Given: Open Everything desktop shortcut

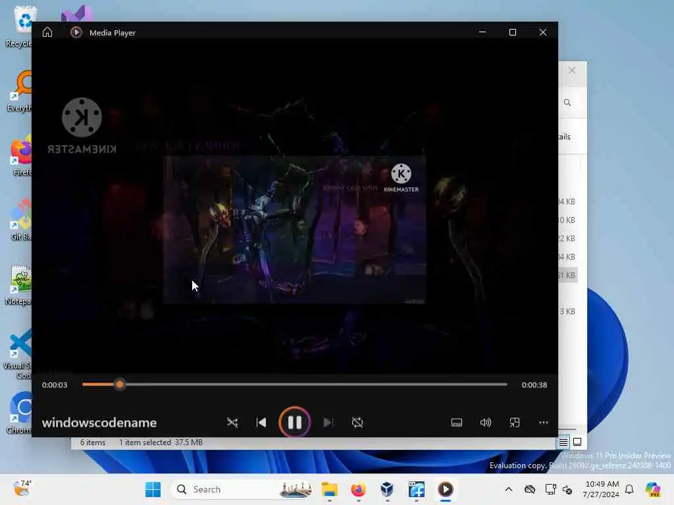Looking at the screenshot, I should pos(19,91).
